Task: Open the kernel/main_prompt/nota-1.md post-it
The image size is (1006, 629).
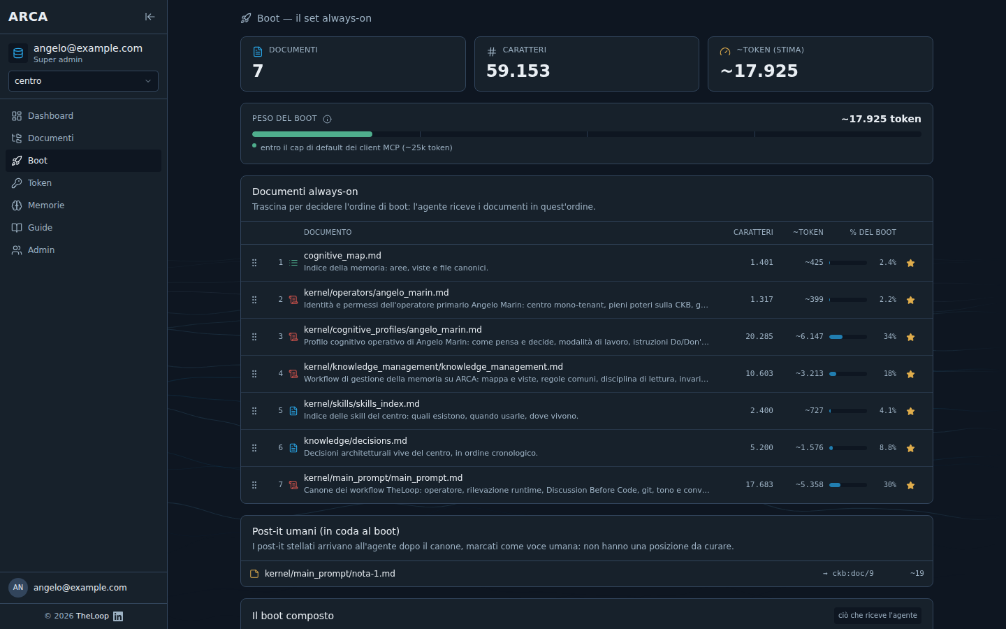Action: point(330,574)
